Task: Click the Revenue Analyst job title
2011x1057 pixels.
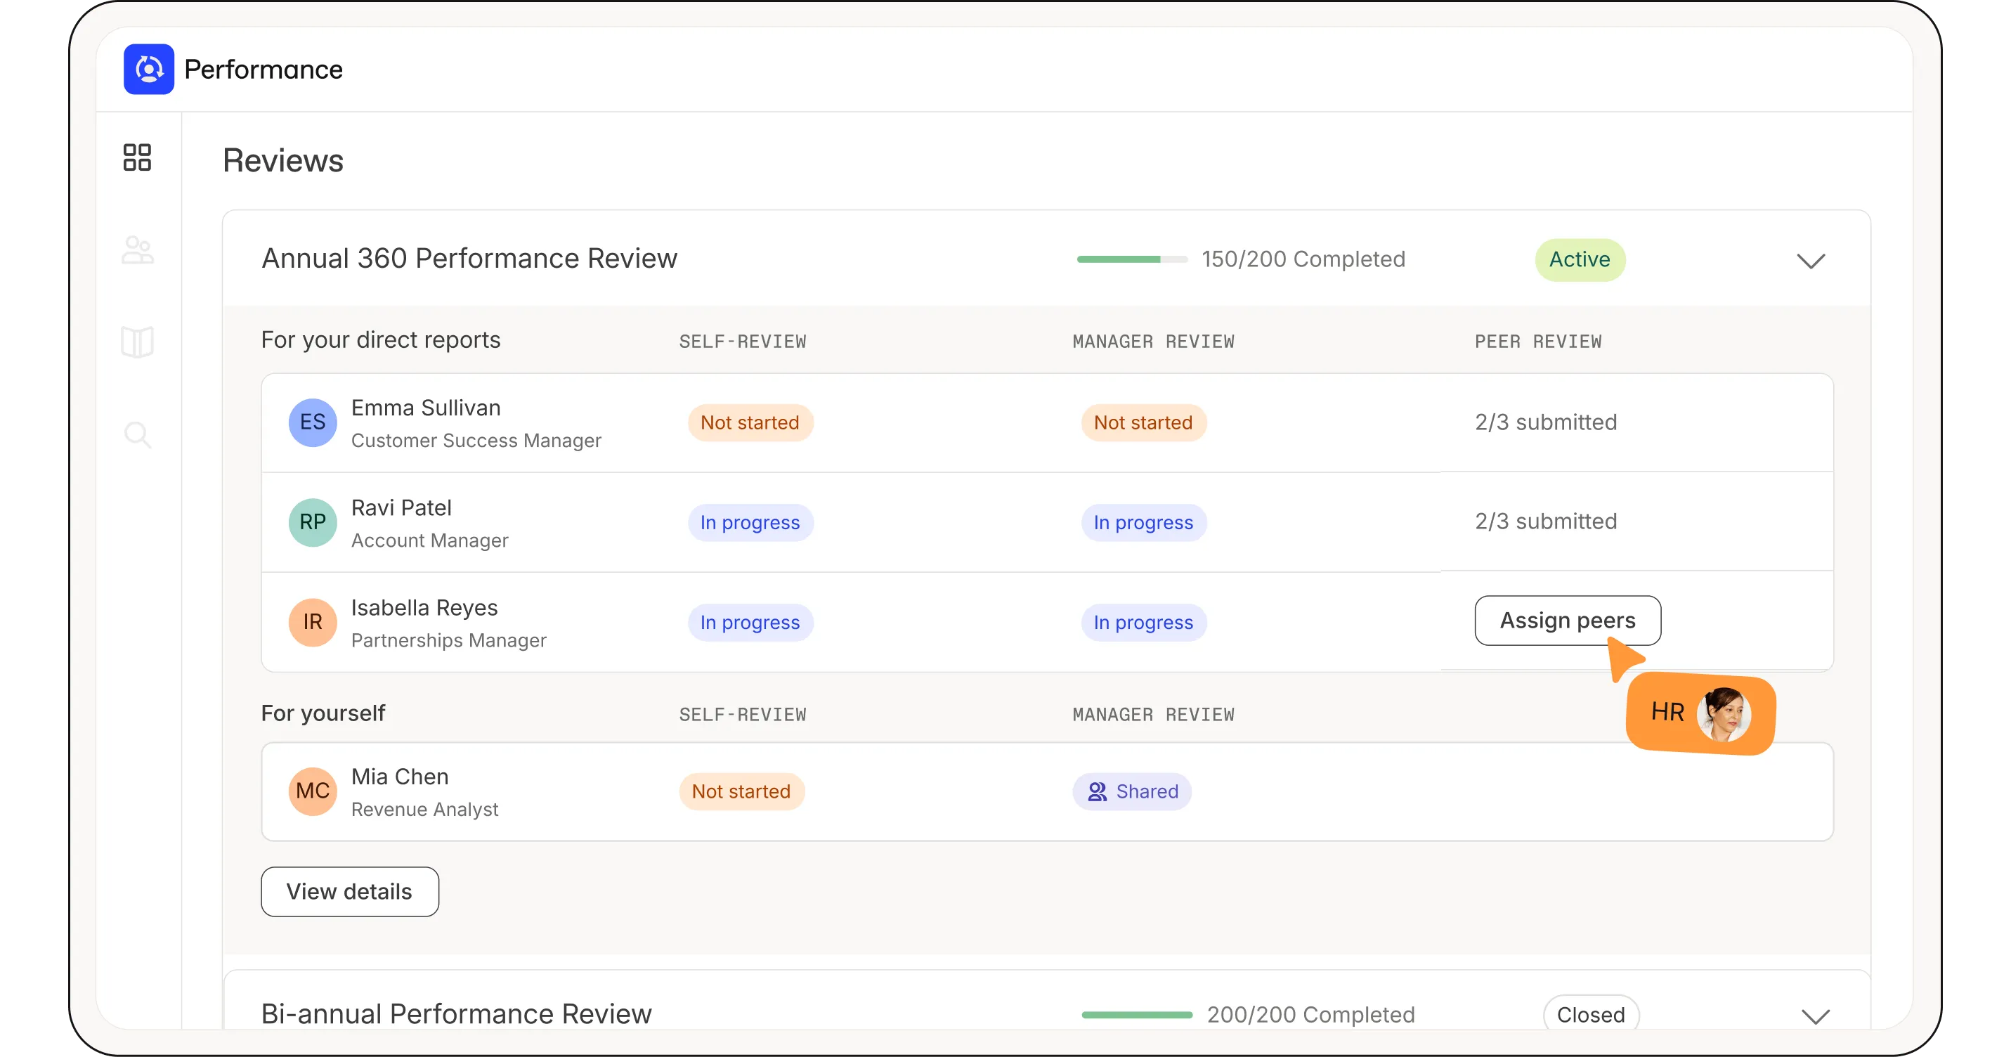Action: pos(424,809)
